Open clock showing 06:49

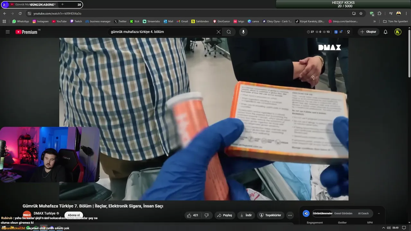pyautogui.click(x=395, y=228)
